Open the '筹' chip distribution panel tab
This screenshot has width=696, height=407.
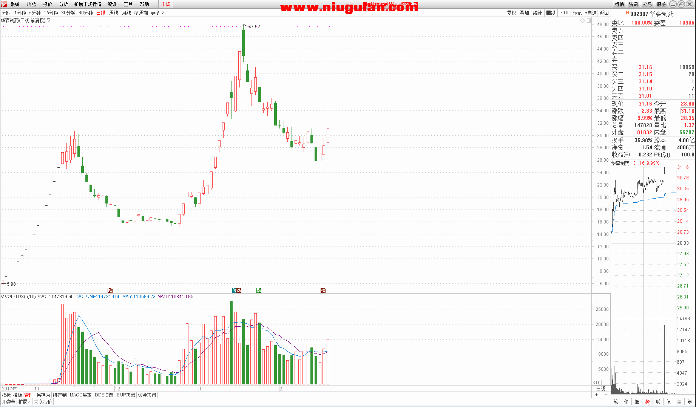tap(690, 402)
